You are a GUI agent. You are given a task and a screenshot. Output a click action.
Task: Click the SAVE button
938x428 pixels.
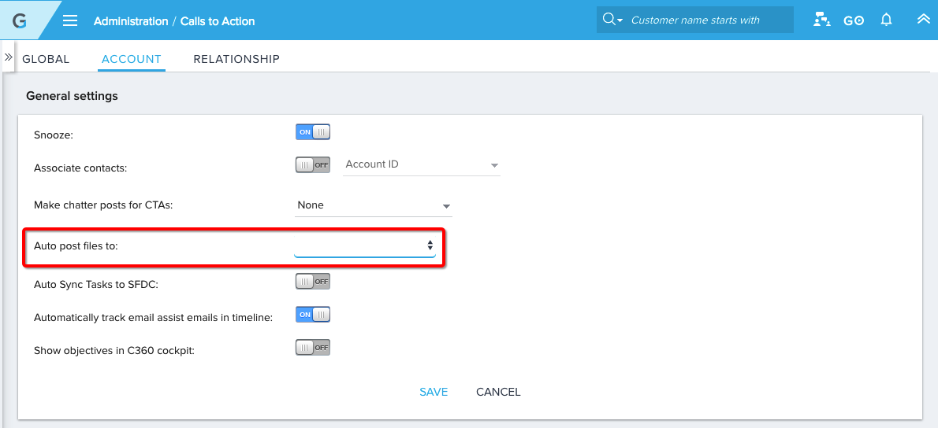[x=434, y=392]
